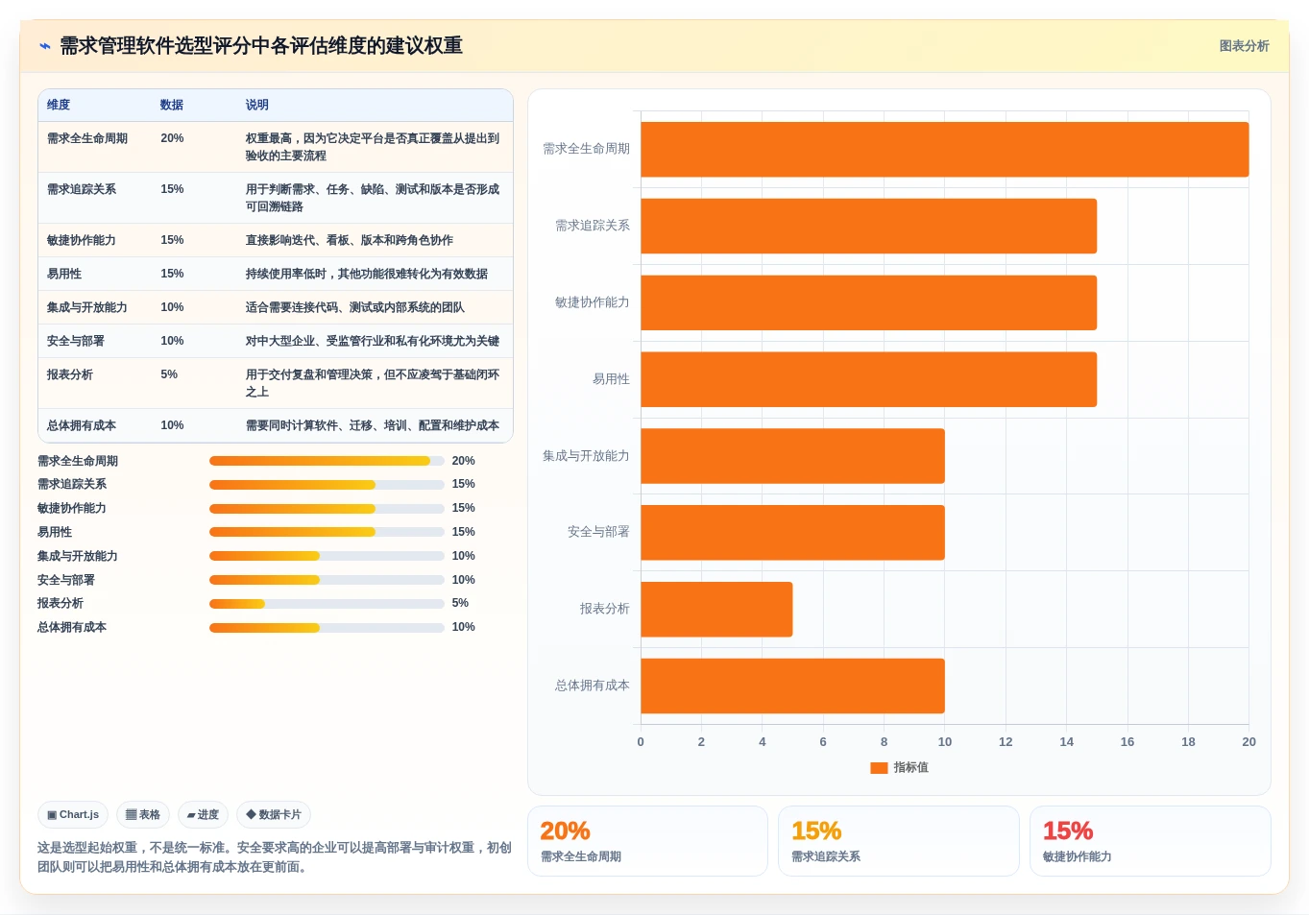
Task: Click the 图表分析 label in the header
Action: 1244,46
